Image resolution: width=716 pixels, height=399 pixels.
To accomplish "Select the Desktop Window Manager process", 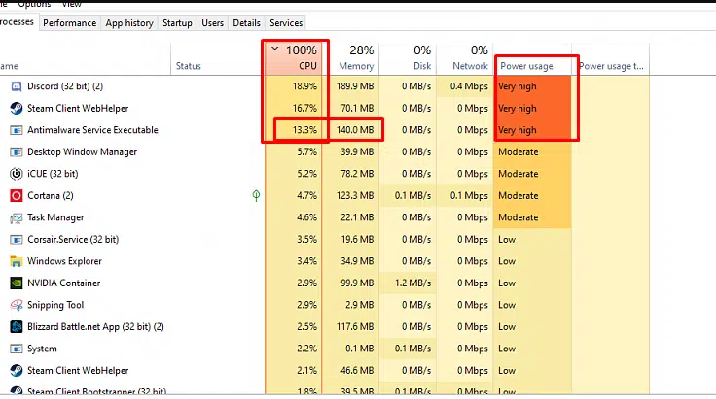I will point(82,152).
